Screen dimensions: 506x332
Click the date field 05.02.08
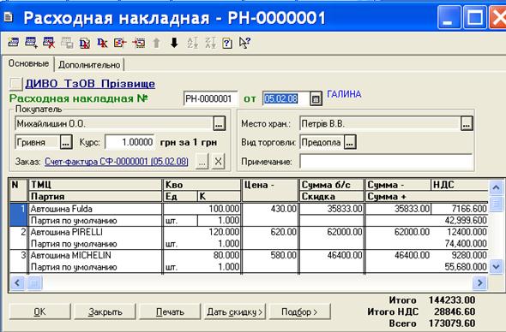click(286, 99)
